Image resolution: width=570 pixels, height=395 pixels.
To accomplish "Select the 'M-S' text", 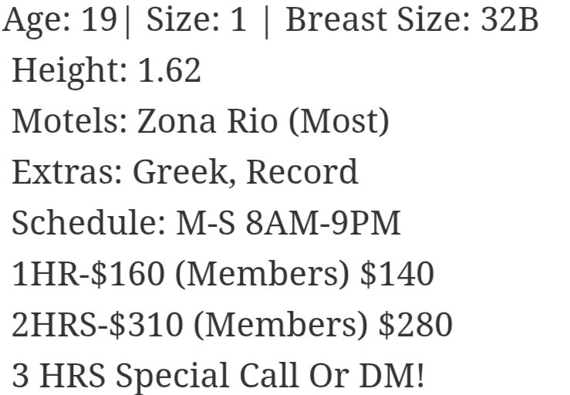I will [x=205, y=223].
